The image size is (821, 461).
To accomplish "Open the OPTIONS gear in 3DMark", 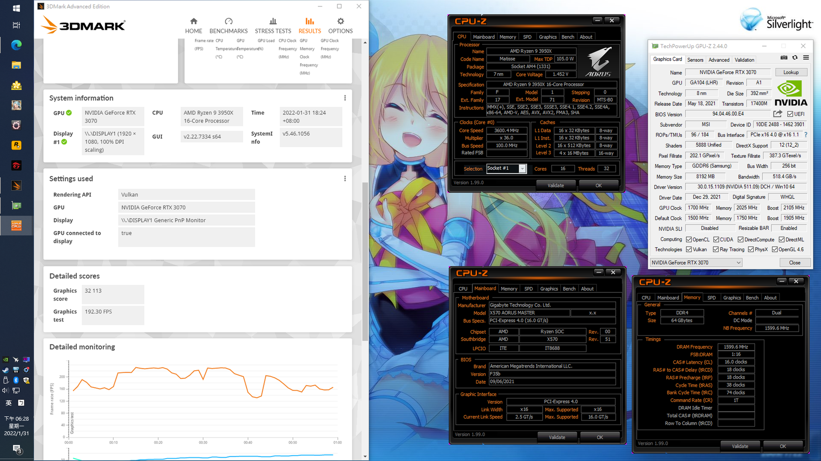I will (340, 26).
